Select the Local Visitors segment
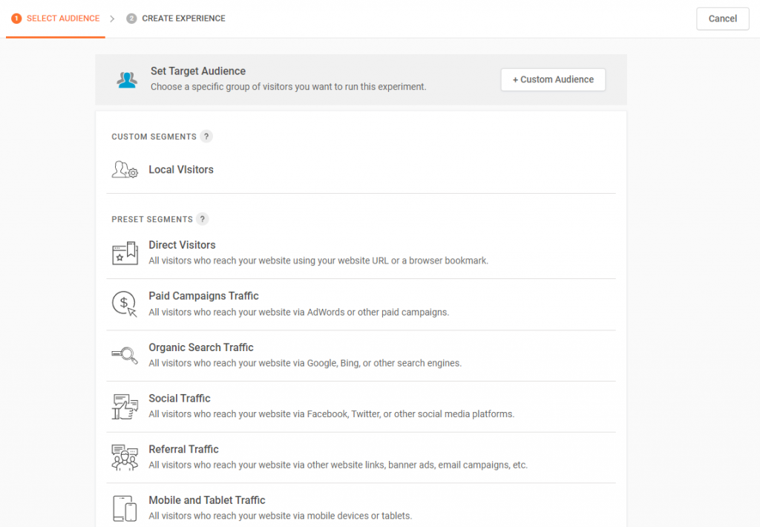This screenshot has width=760, height=527. click(x=361, y=170)
